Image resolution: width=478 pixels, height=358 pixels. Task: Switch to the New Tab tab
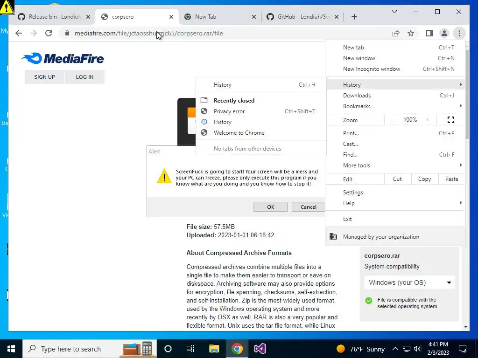tap(220, 17)
